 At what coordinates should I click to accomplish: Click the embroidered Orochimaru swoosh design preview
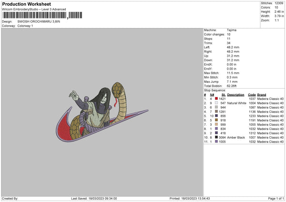(102, 112)
